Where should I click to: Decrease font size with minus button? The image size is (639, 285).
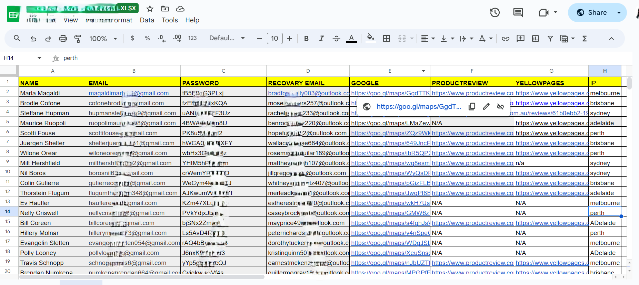(259, 38)
